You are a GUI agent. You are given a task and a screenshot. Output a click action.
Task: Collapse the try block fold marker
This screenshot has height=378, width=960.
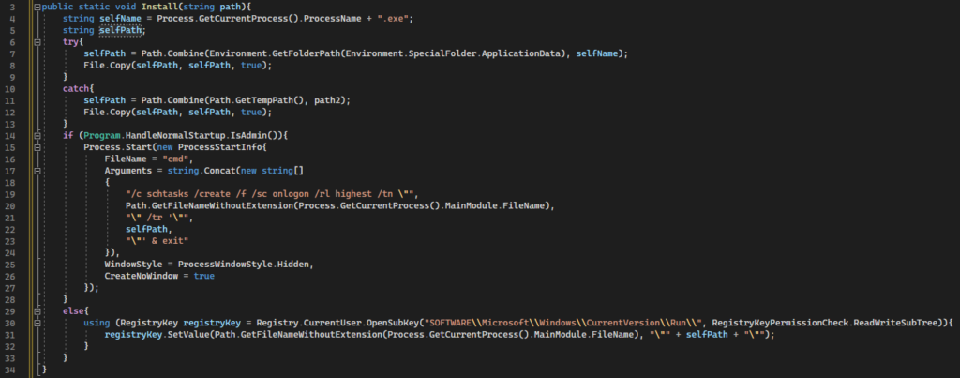(x=37, y=41)
